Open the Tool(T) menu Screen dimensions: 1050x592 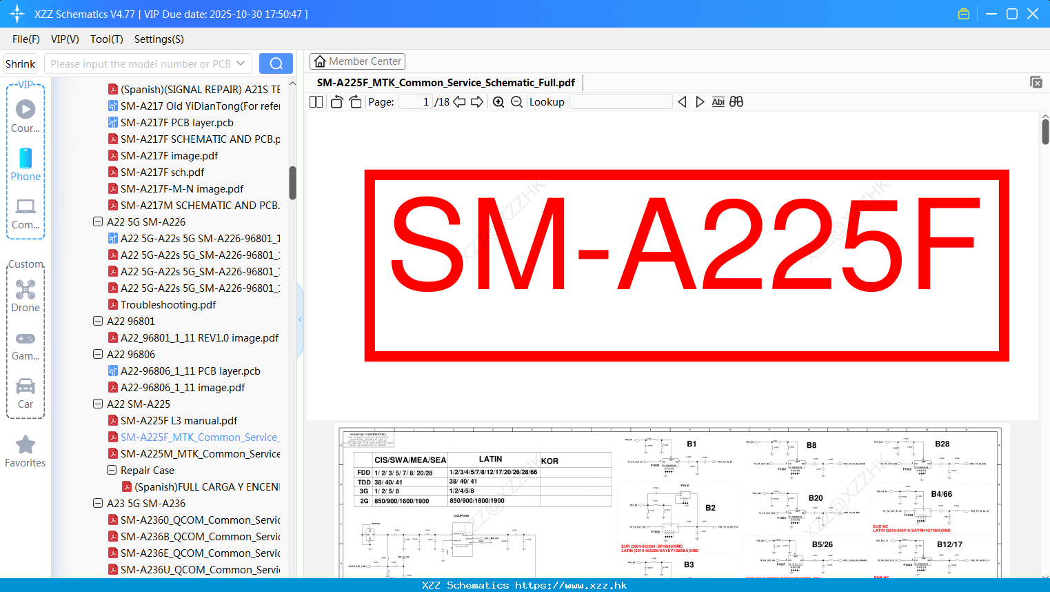point(107,39)
